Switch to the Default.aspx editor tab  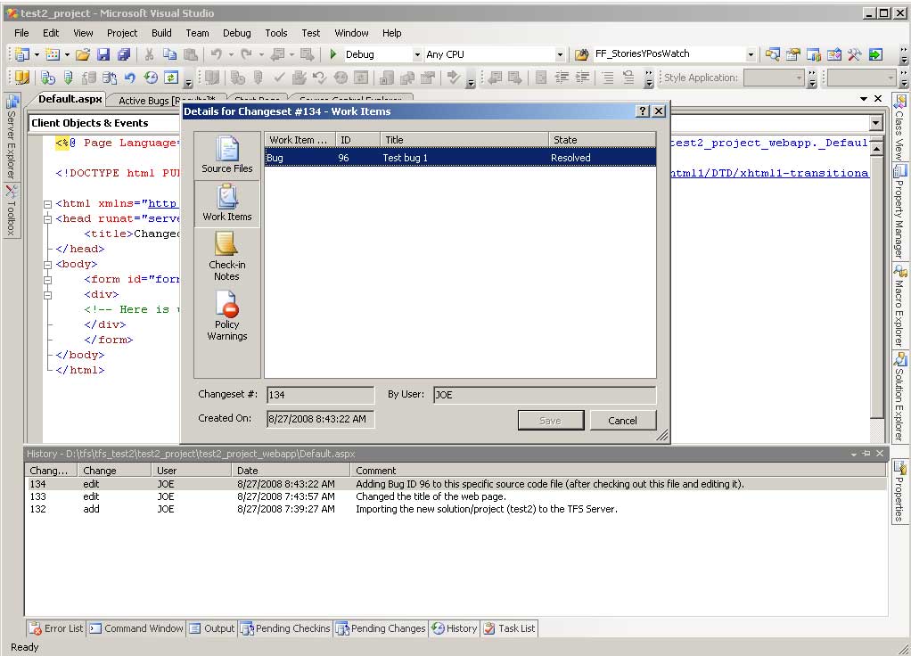(x=70, y=99)
